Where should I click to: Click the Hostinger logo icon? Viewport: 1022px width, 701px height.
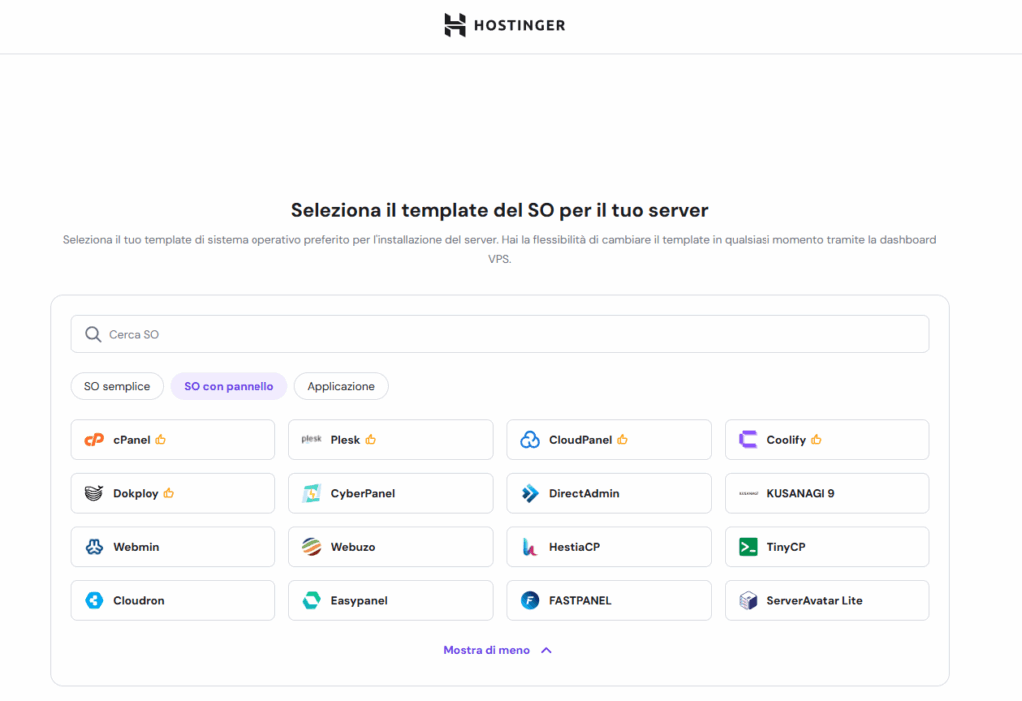pos(455,25)
